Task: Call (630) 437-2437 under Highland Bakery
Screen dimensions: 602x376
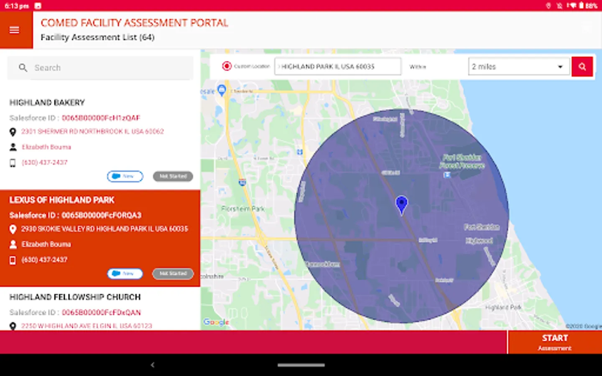Action: tap(44, 163)
